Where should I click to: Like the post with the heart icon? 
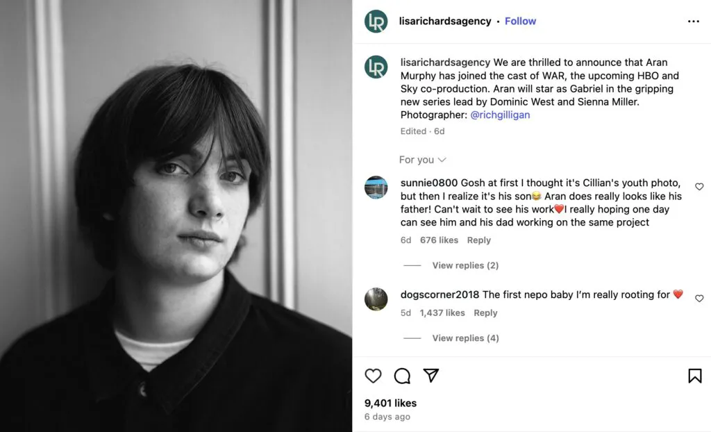pos(374,376)
